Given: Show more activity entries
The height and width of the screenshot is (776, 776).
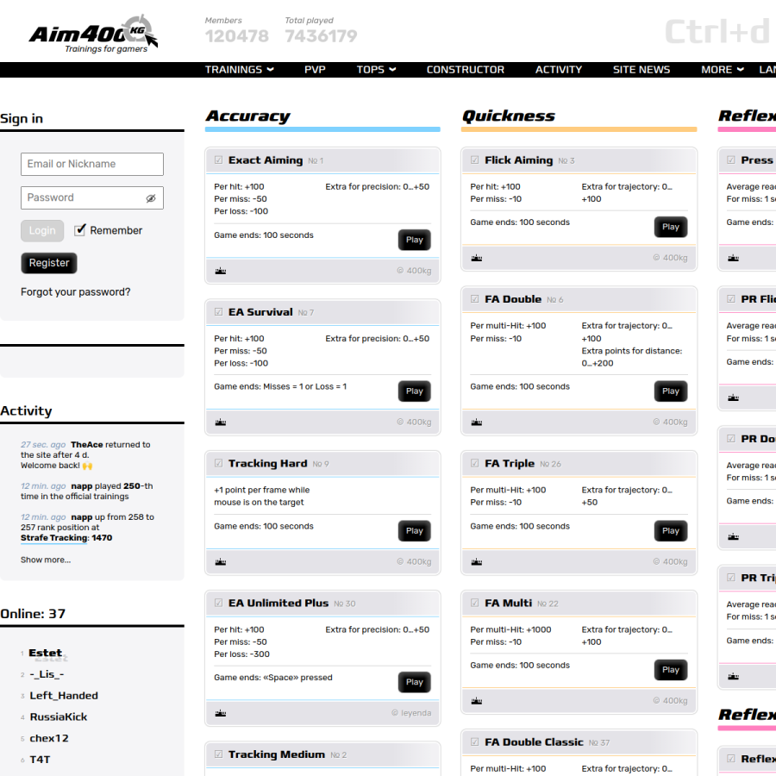Looking at the screenshot, I should click(46, 560).
